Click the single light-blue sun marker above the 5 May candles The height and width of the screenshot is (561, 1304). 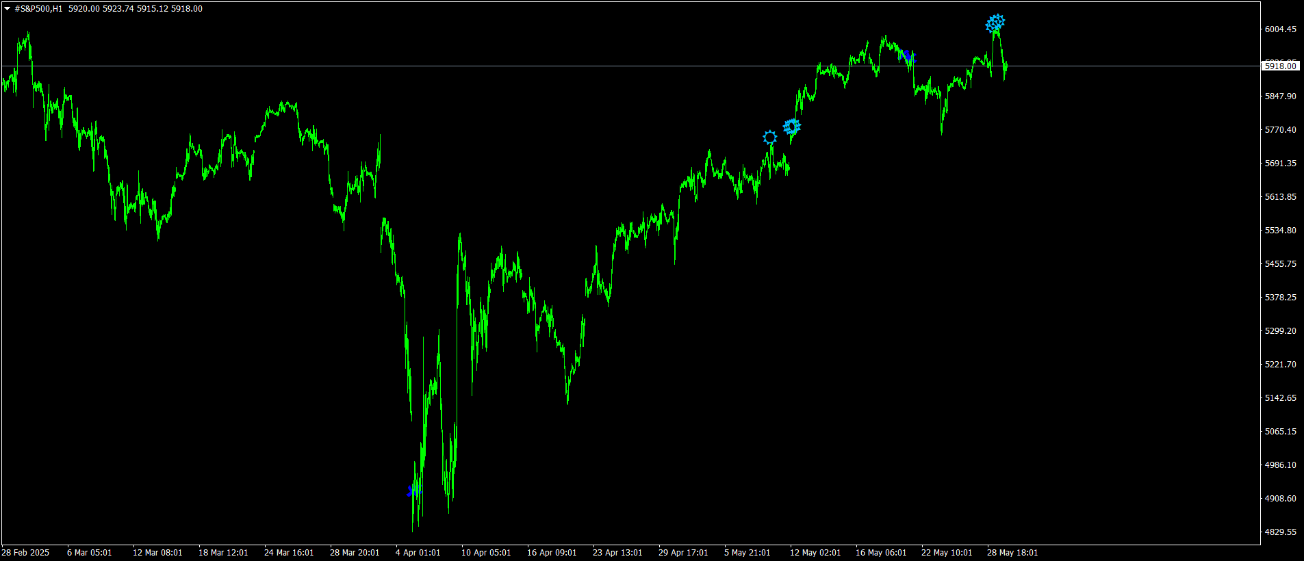[x=770, y=138]
